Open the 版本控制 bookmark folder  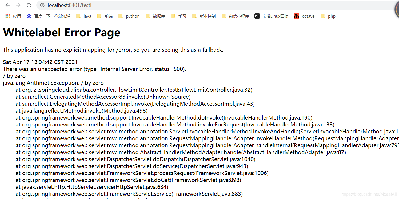tap(204, 16)
